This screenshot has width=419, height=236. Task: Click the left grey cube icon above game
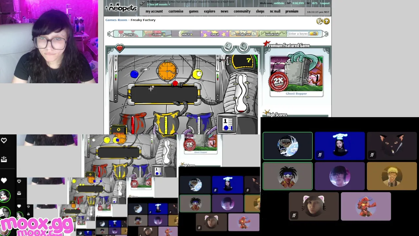[x=228, y=47]
